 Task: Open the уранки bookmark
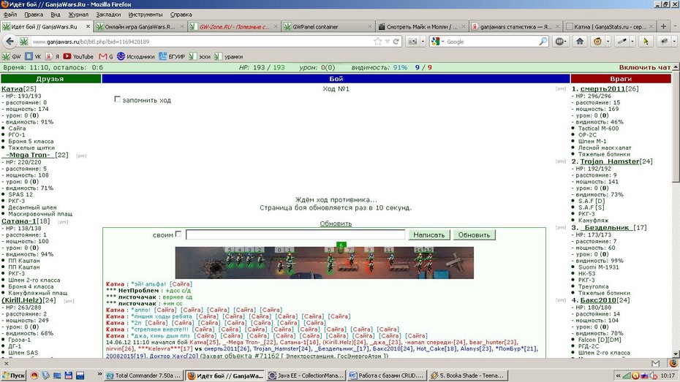pyautogui.click(x=229, y=56)
